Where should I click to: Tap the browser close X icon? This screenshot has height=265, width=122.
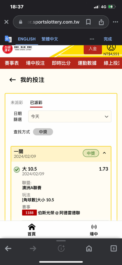(x=6, y=22)
